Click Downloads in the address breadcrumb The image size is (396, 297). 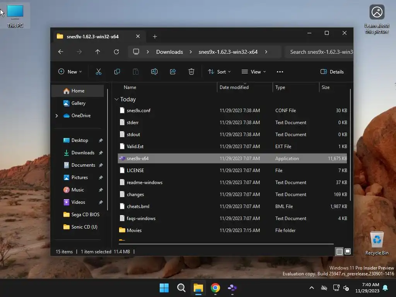[169, 52]
